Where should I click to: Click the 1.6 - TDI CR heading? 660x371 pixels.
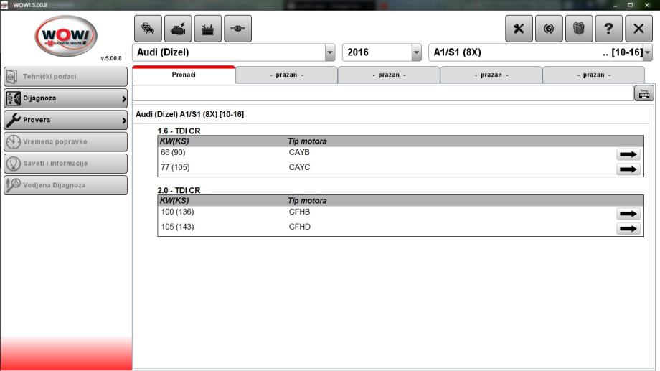[x=179, y=131]
